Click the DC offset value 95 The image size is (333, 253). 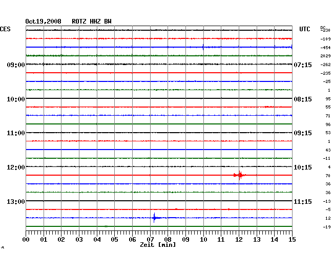pyautogui.click(x=328, y=99)
